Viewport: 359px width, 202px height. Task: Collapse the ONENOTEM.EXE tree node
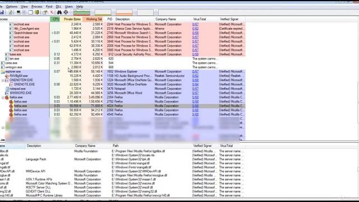(x=3, y=80)
